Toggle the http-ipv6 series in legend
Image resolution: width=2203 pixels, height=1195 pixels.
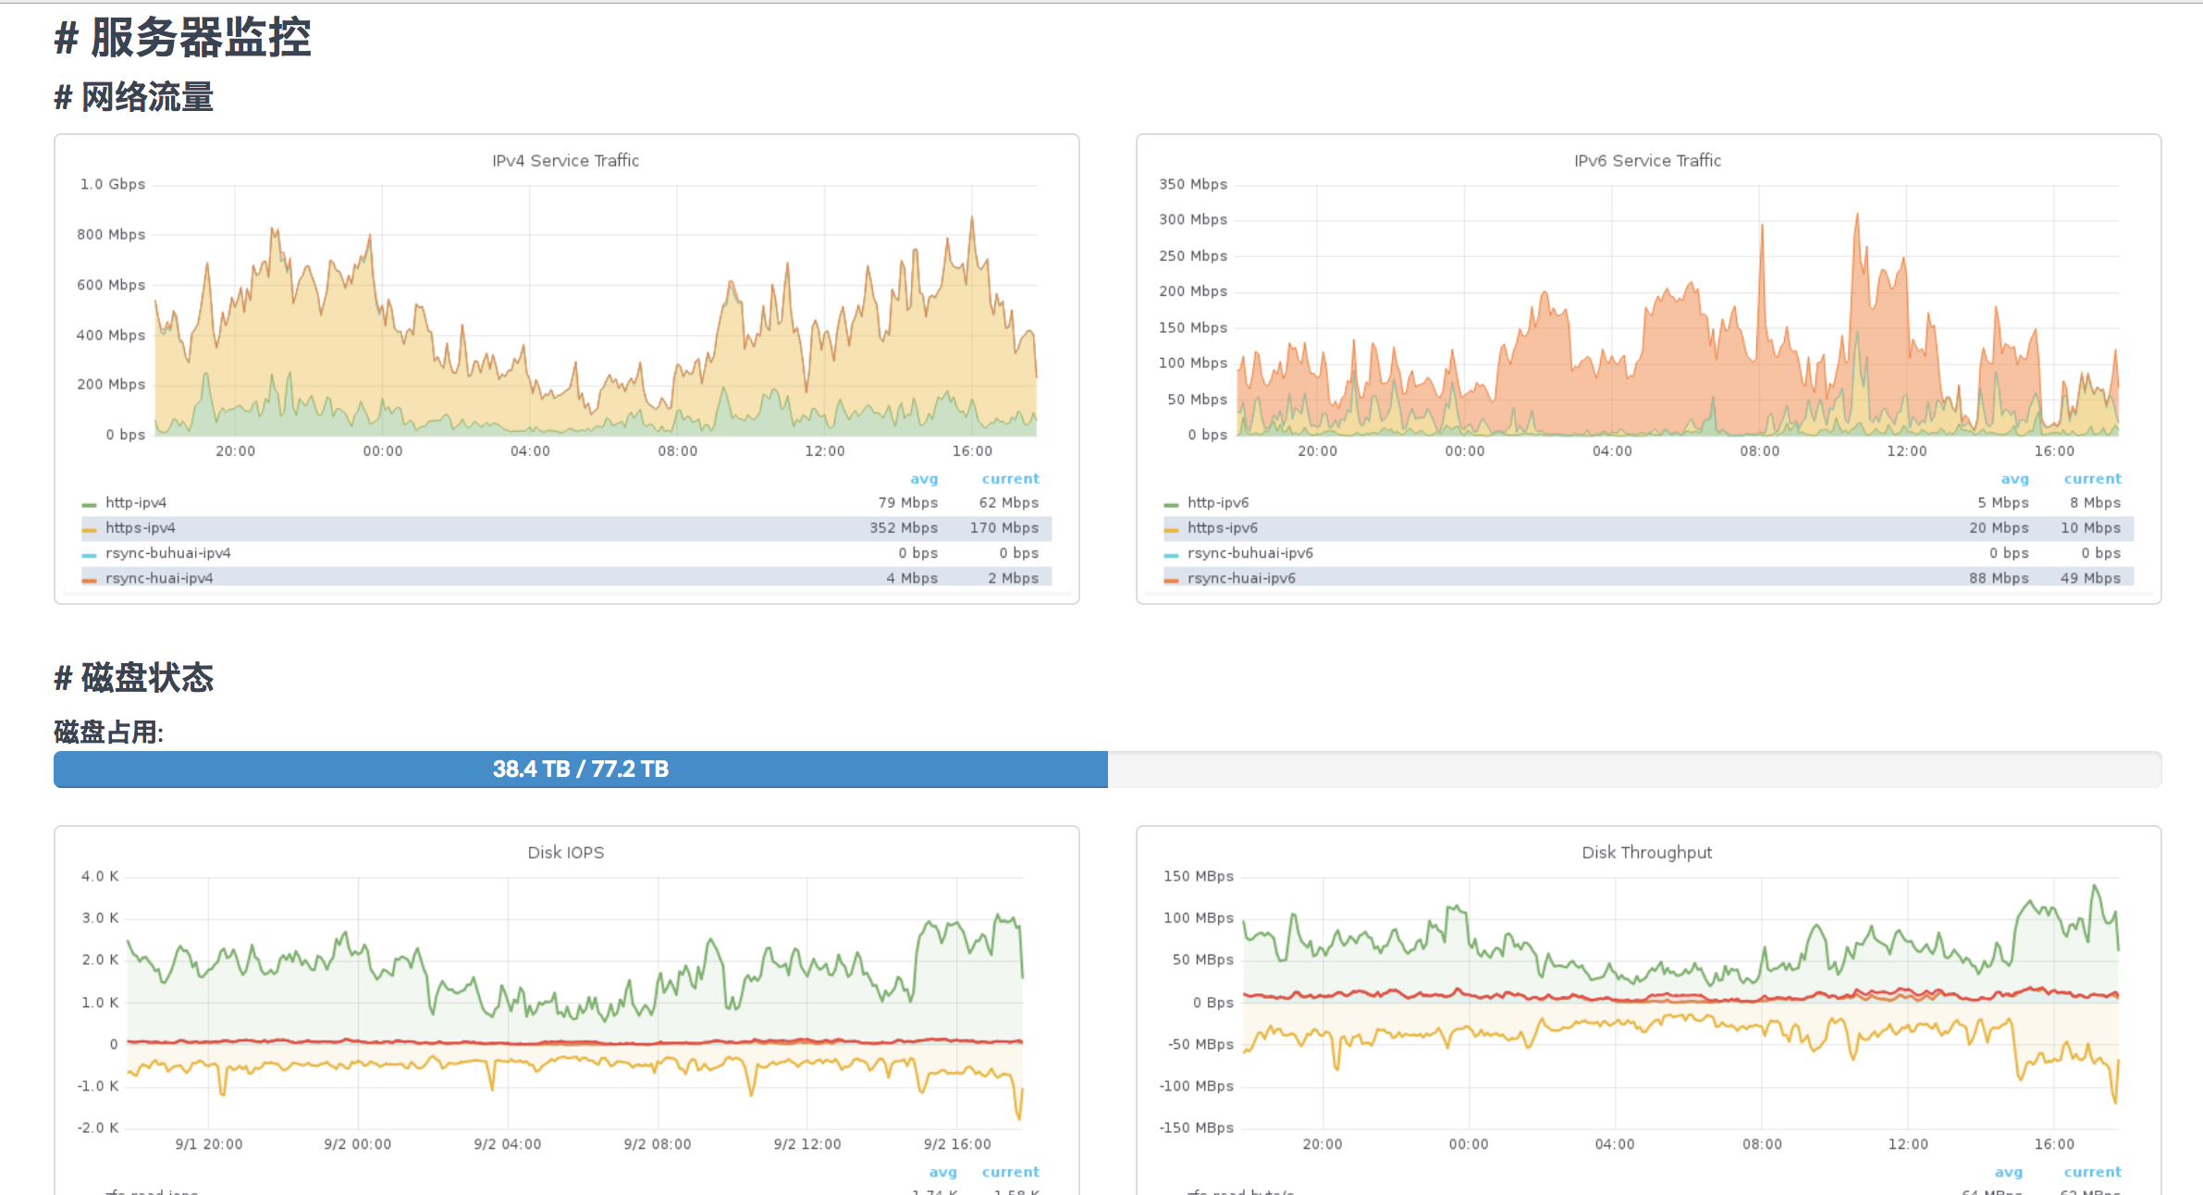coord(1218,502)
